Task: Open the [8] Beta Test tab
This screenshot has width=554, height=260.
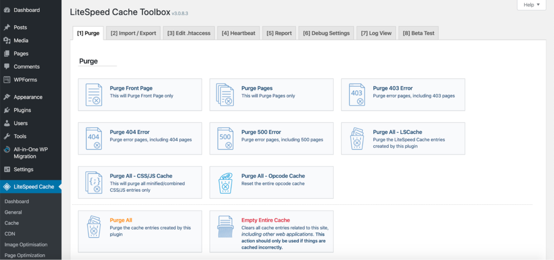Action: 419,33
